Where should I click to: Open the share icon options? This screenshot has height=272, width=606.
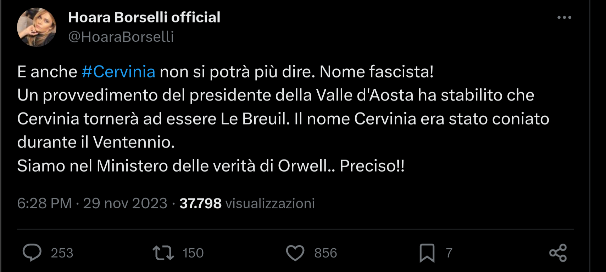(558, 253)
